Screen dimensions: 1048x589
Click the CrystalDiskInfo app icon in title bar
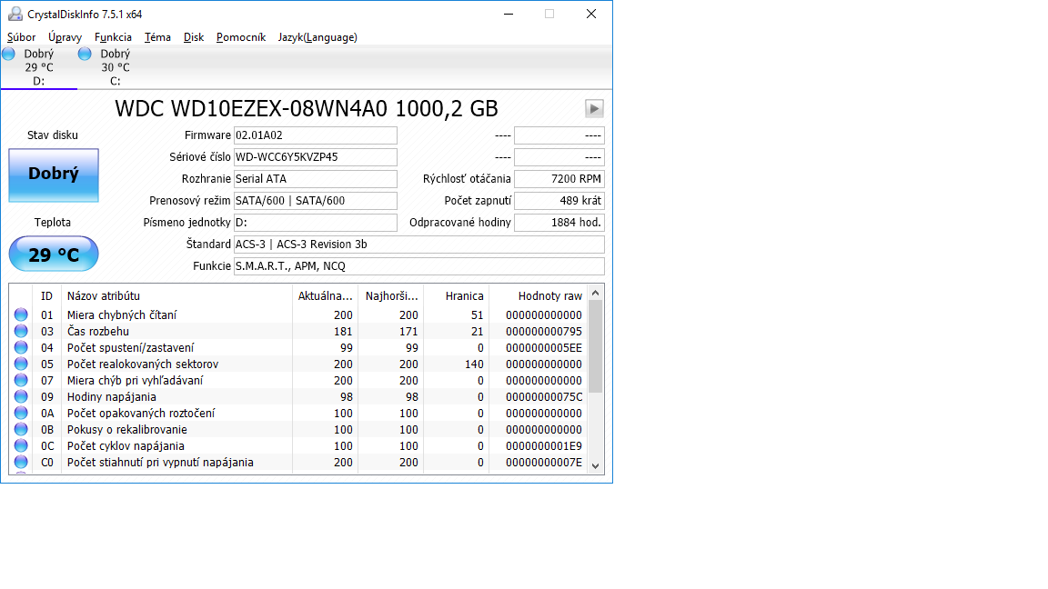15,14
